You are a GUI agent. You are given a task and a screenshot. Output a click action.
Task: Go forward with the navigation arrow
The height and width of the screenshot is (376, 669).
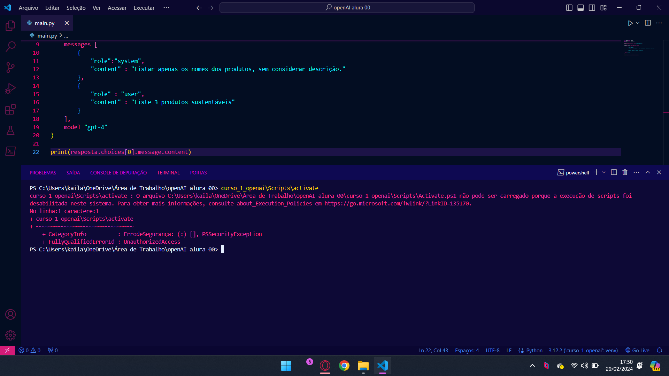click(210, 8)
